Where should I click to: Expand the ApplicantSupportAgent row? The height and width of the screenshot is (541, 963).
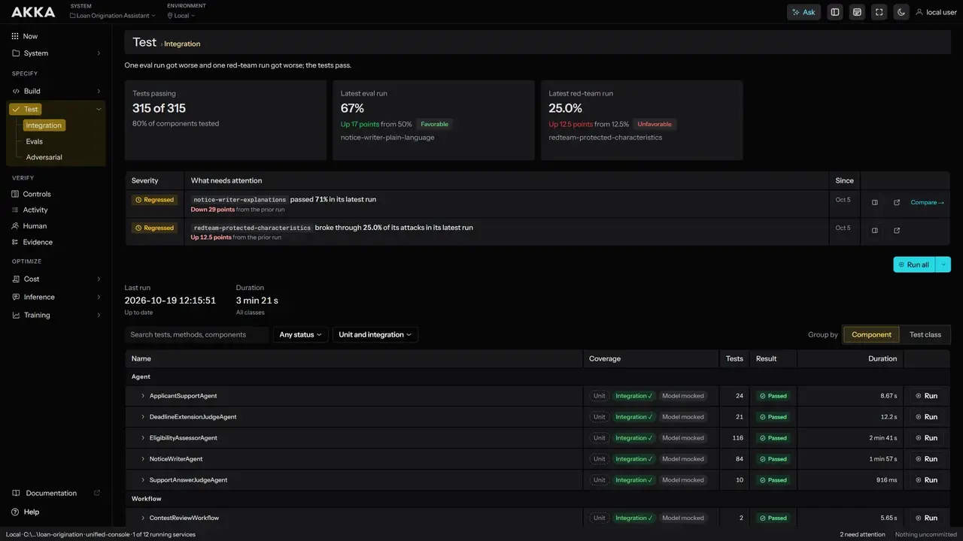click(x=143, y=396)
